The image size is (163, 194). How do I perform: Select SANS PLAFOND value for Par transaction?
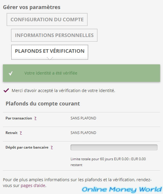click(x=83, y=118)
